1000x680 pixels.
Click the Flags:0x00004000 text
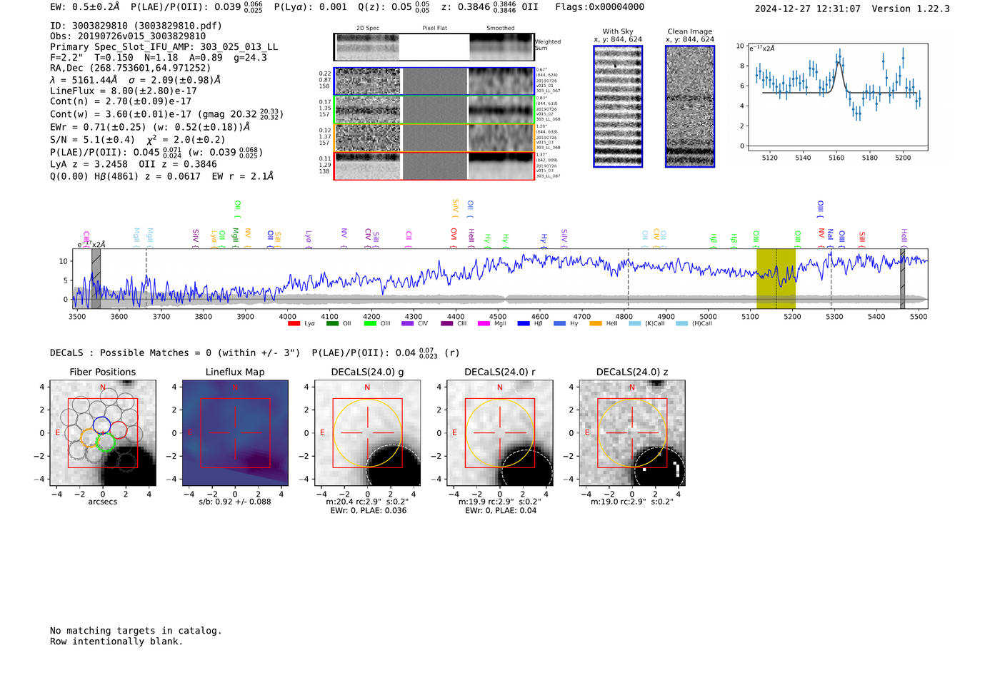[x=600, y=7]
